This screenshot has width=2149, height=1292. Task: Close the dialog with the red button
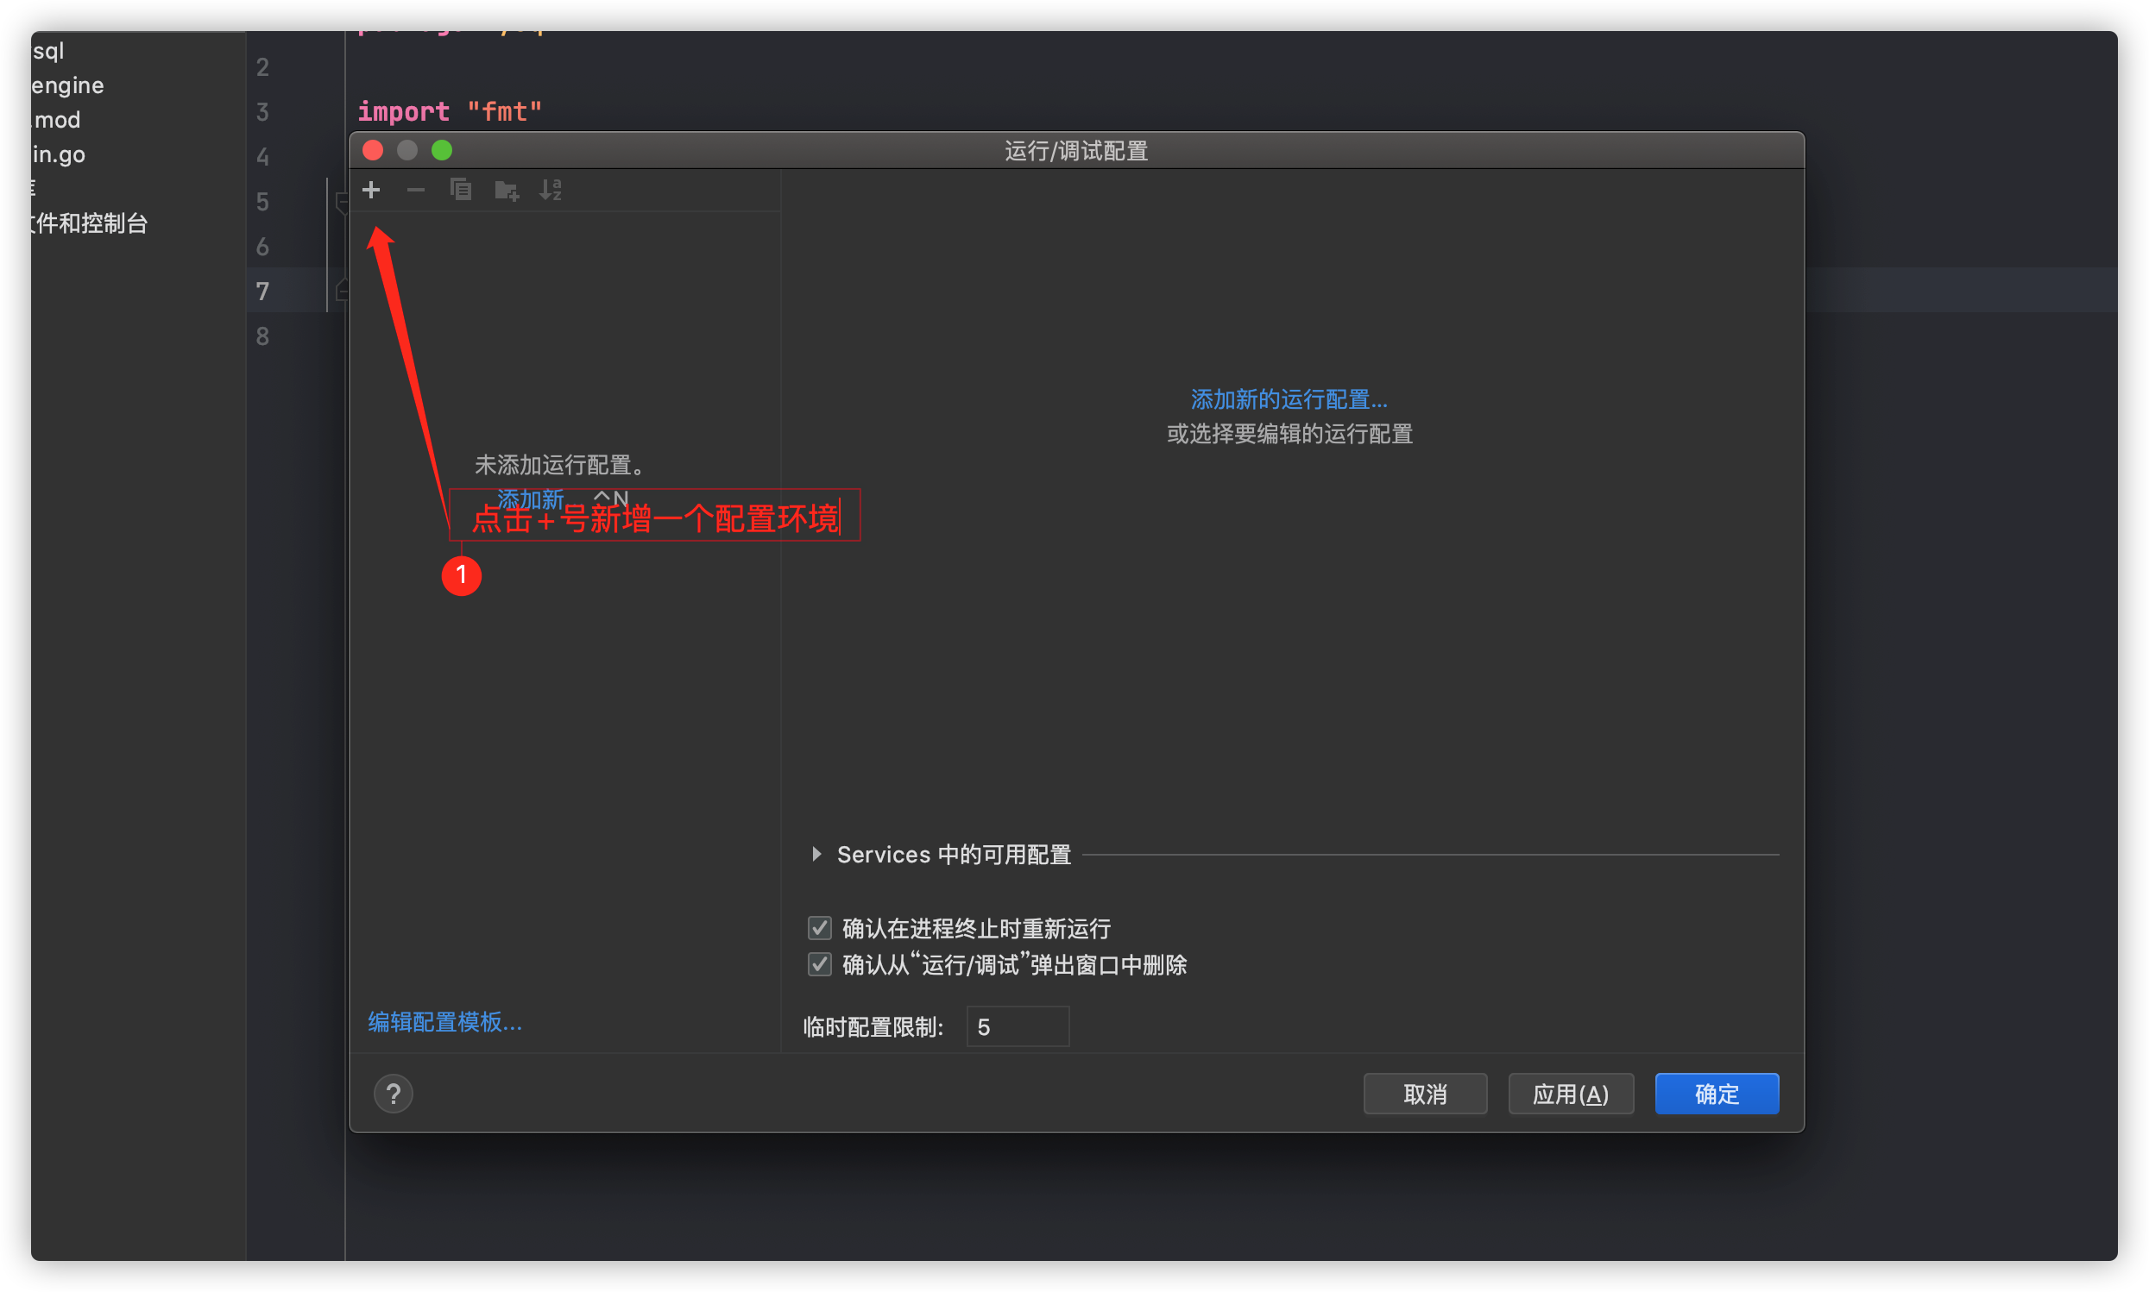(x=373, y=151)
